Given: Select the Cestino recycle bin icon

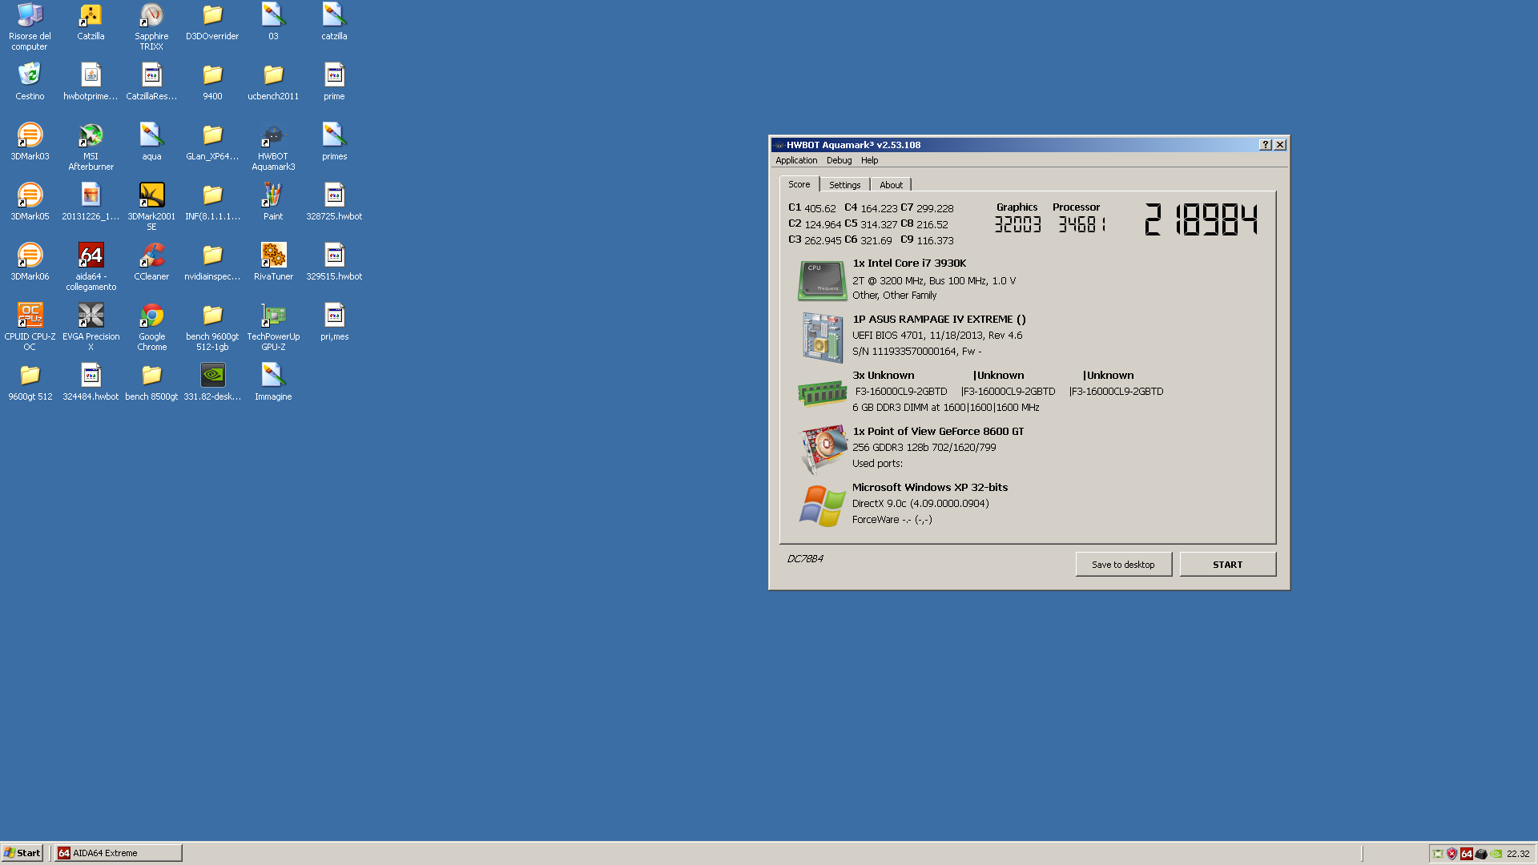Looking at the screenshot, I should [x=30, y=81].
